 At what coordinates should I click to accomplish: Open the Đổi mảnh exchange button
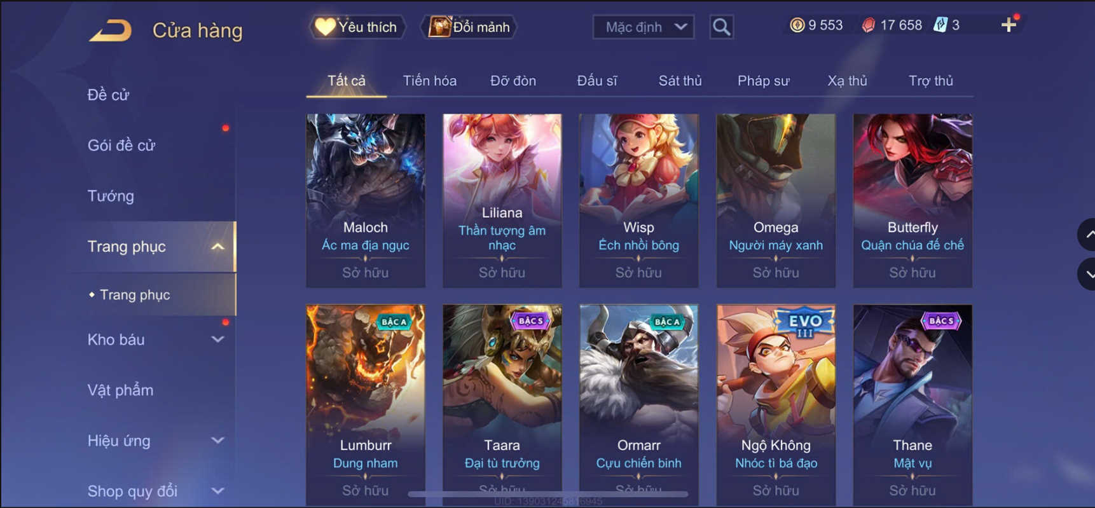pos(469,27)
